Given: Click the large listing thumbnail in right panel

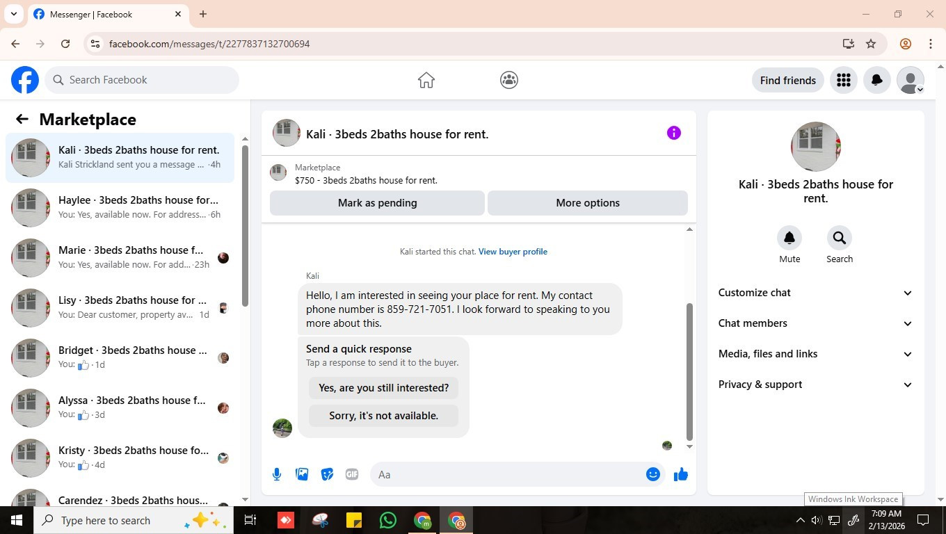Looking at the screenshot, I should pos(816,147).
